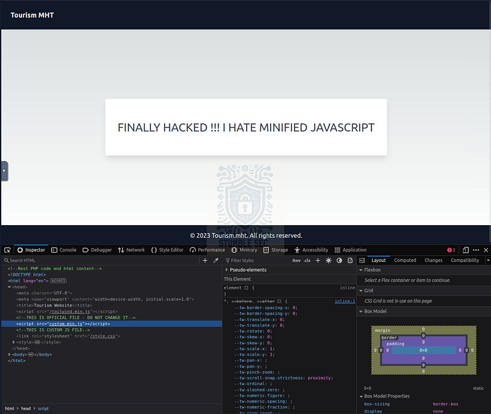Viewport: 491px width, 414px height.
Task: Open the Storage tab
Action: (276, 250)
